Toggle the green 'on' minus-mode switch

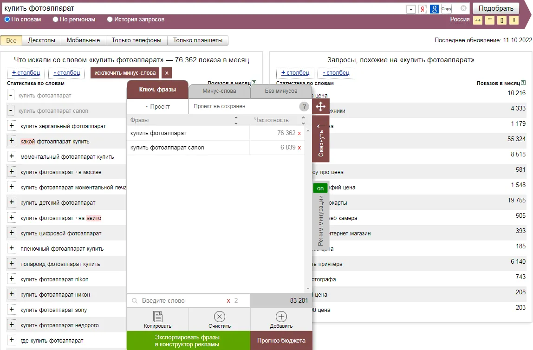(x=320, y=188)
